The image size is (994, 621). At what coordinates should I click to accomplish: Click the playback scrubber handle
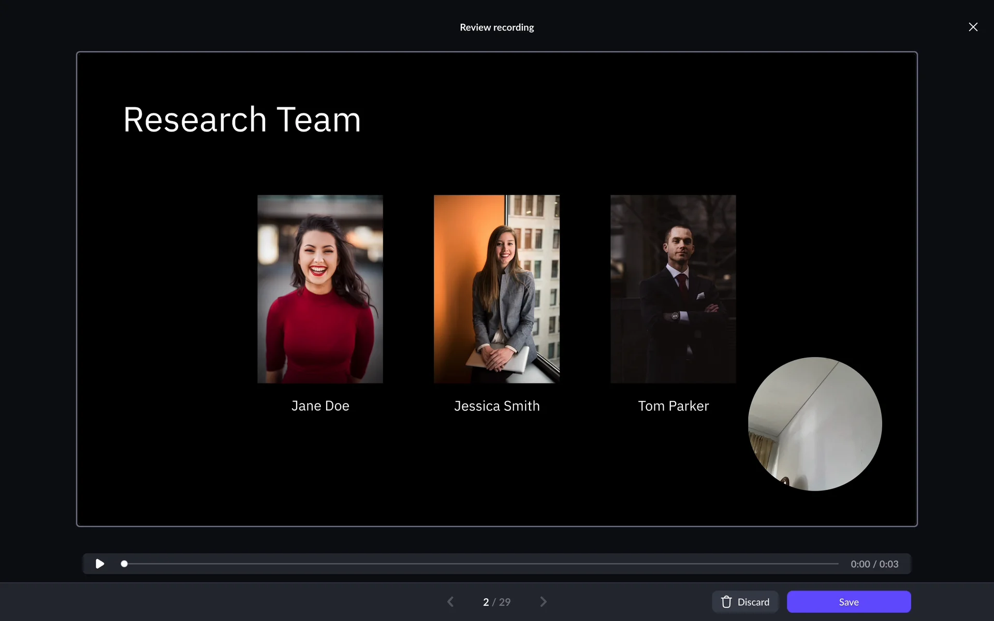[124, 564]
